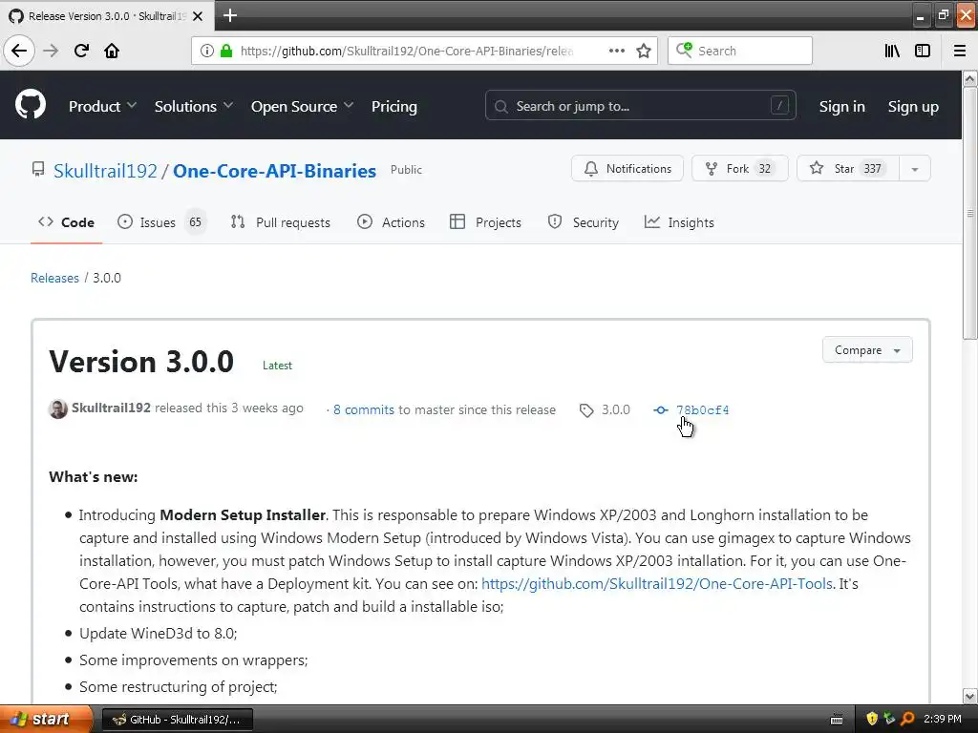
Task: Fork the repository with Fork button
Action: click(740, 169)
